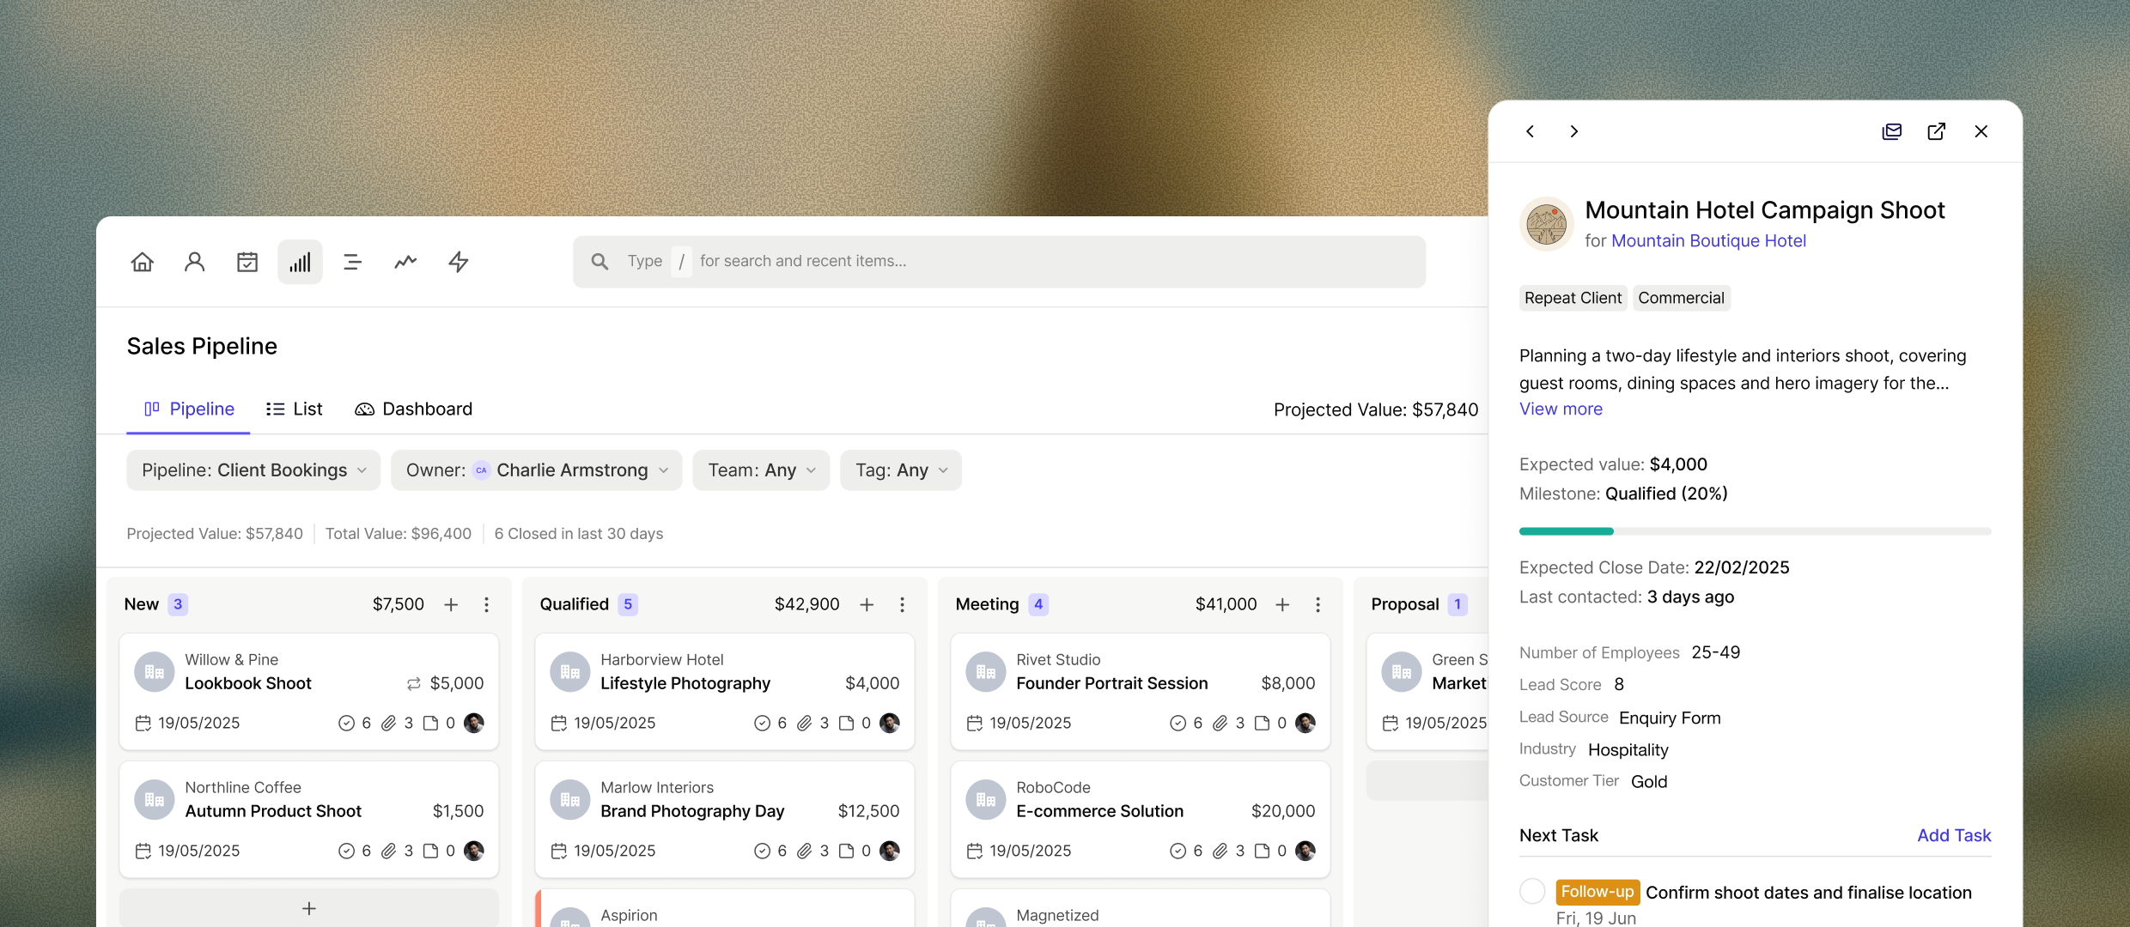Viewport: 2130px width, 927px height.
Task: Click tasks count icon on Lookbook Shoot
Action: click(346, 724)
